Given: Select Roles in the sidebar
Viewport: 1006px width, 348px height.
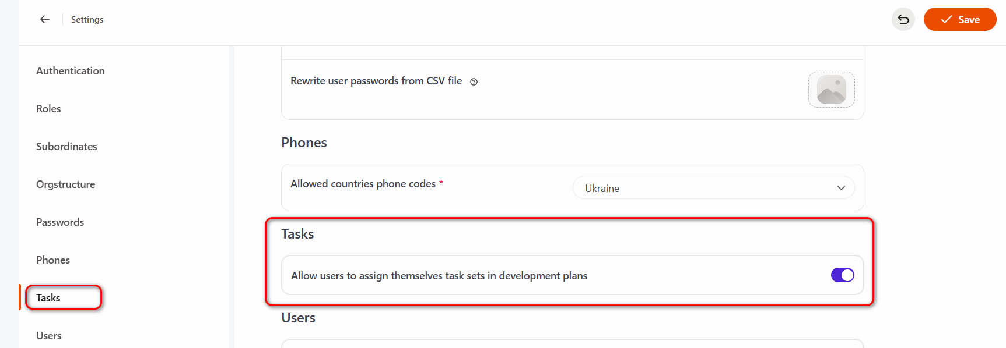Looking at the screenshot, I should pos(48,109).
